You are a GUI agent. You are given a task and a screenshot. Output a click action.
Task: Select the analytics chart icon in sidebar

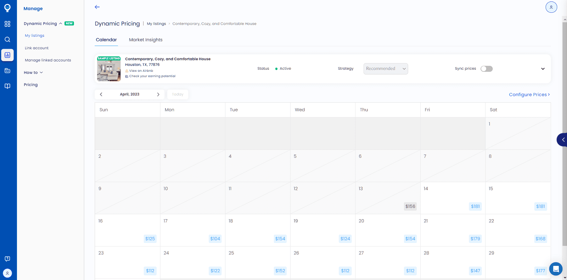[7, 55]
